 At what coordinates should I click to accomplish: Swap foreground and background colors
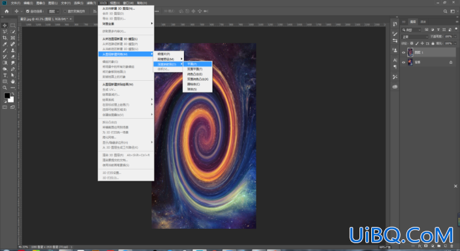coord(12,94)
